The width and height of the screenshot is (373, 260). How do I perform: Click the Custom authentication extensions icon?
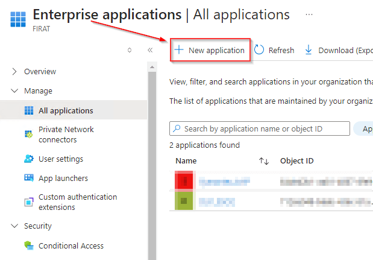click(28, 201)
